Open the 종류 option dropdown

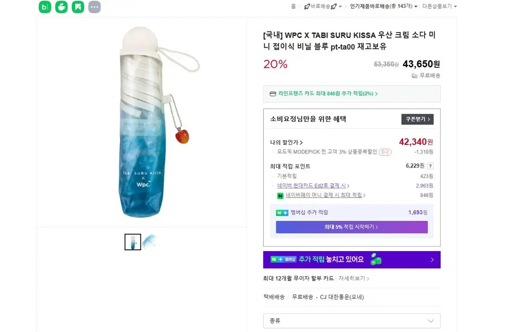[351, 321]
